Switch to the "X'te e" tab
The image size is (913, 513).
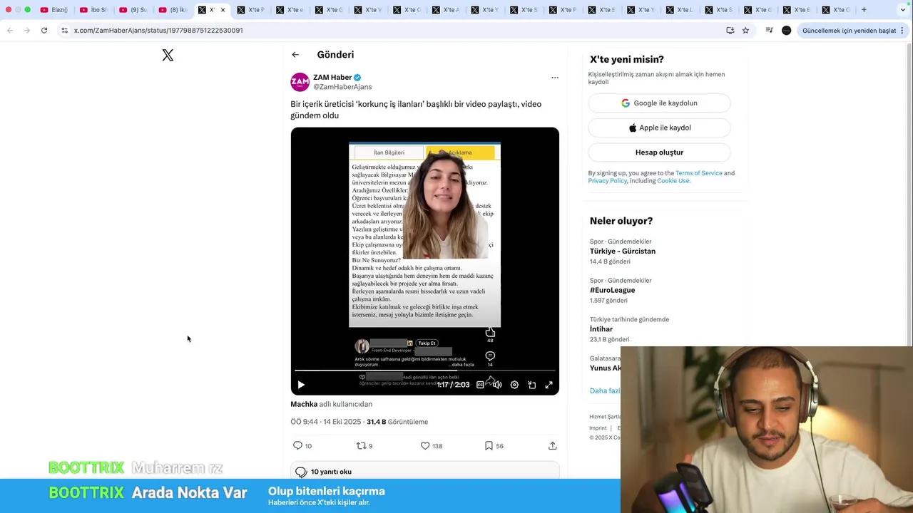(x=290, y=10)
